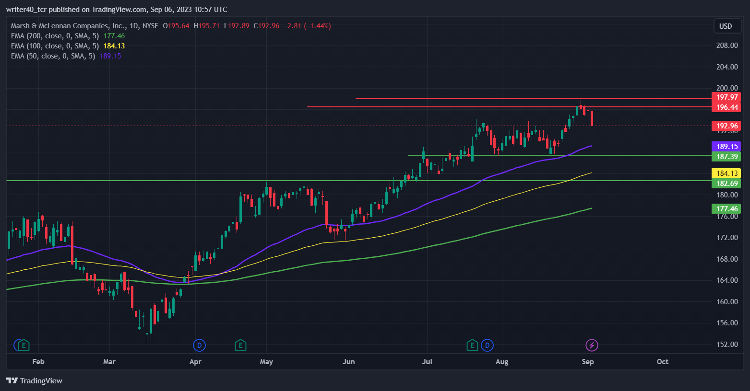Open the TradingView logo link
750x391 pixels.
(x=35, y=380)
